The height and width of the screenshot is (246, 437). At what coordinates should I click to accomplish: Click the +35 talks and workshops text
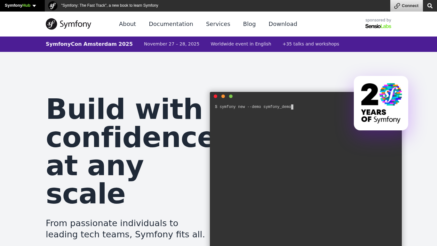311,44
